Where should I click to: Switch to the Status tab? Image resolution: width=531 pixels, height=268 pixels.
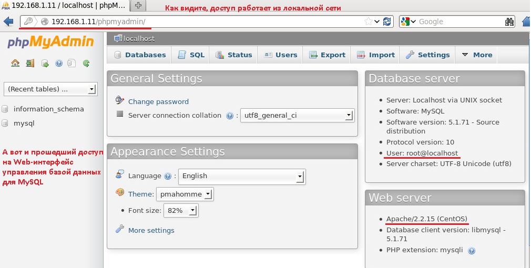point(233,55)
